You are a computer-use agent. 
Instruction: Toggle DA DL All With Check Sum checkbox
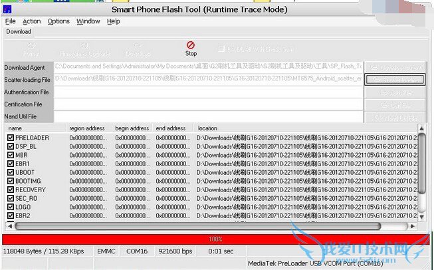point(221,49)
